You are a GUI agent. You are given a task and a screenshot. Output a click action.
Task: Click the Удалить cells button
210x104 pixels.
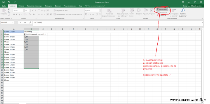click(x=146, y=13)
